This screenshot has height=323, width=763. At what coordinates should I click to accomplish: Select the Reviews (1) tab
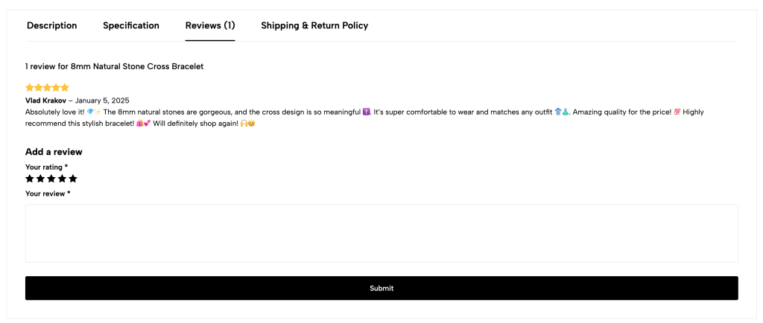click(210, 25)
